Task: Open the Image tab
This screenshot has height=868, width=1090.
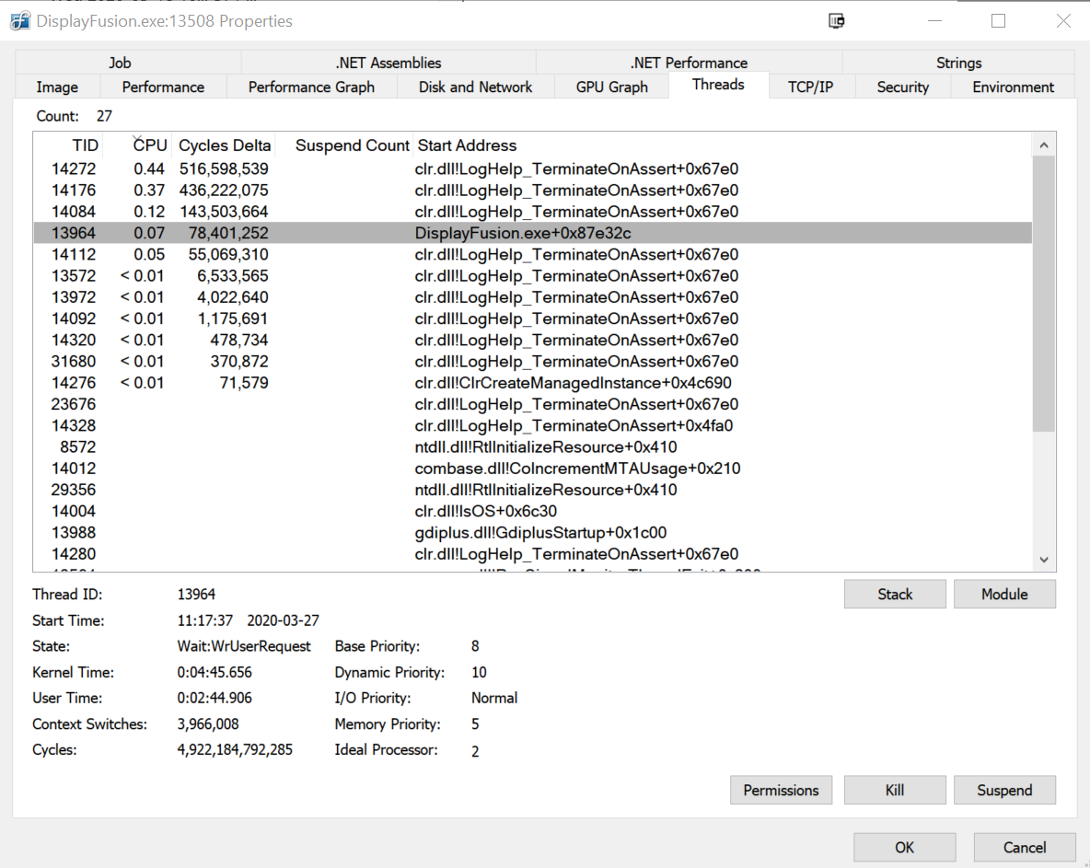Action: [57, 87]
